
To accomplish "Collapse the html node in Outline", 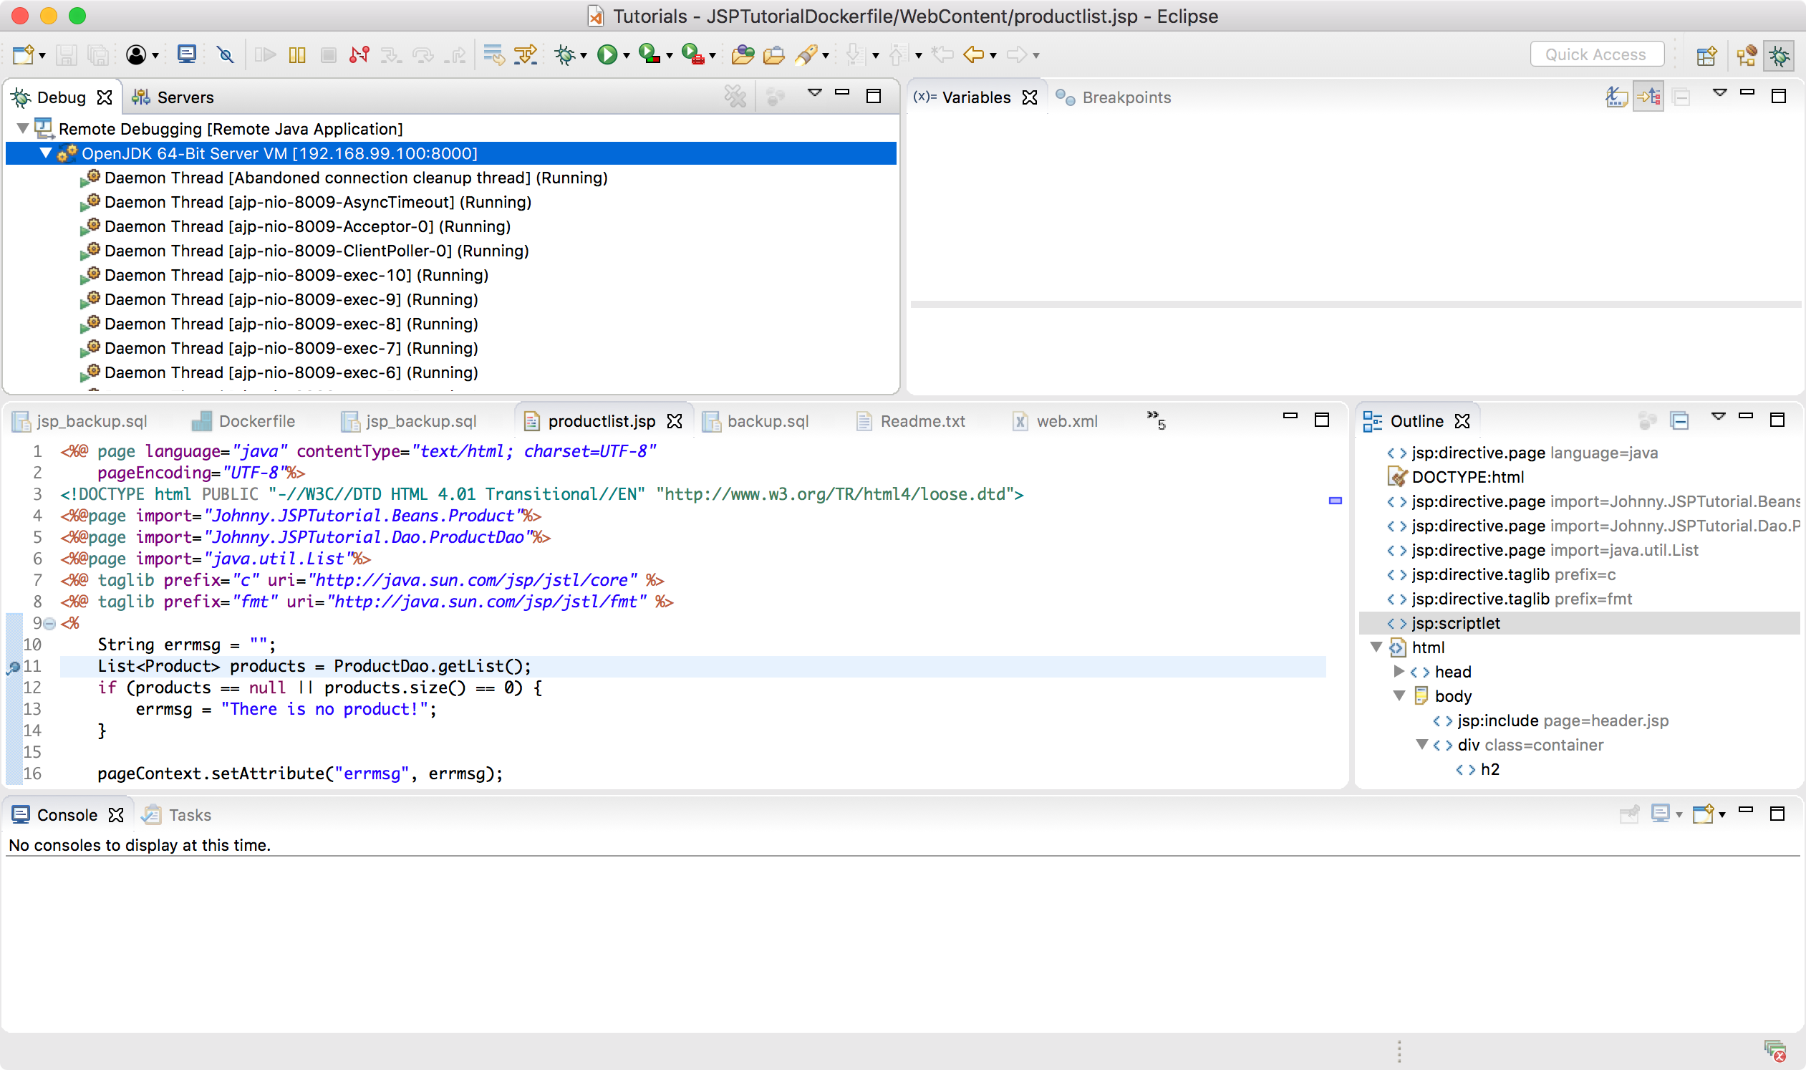I will tap(1376, 647).
